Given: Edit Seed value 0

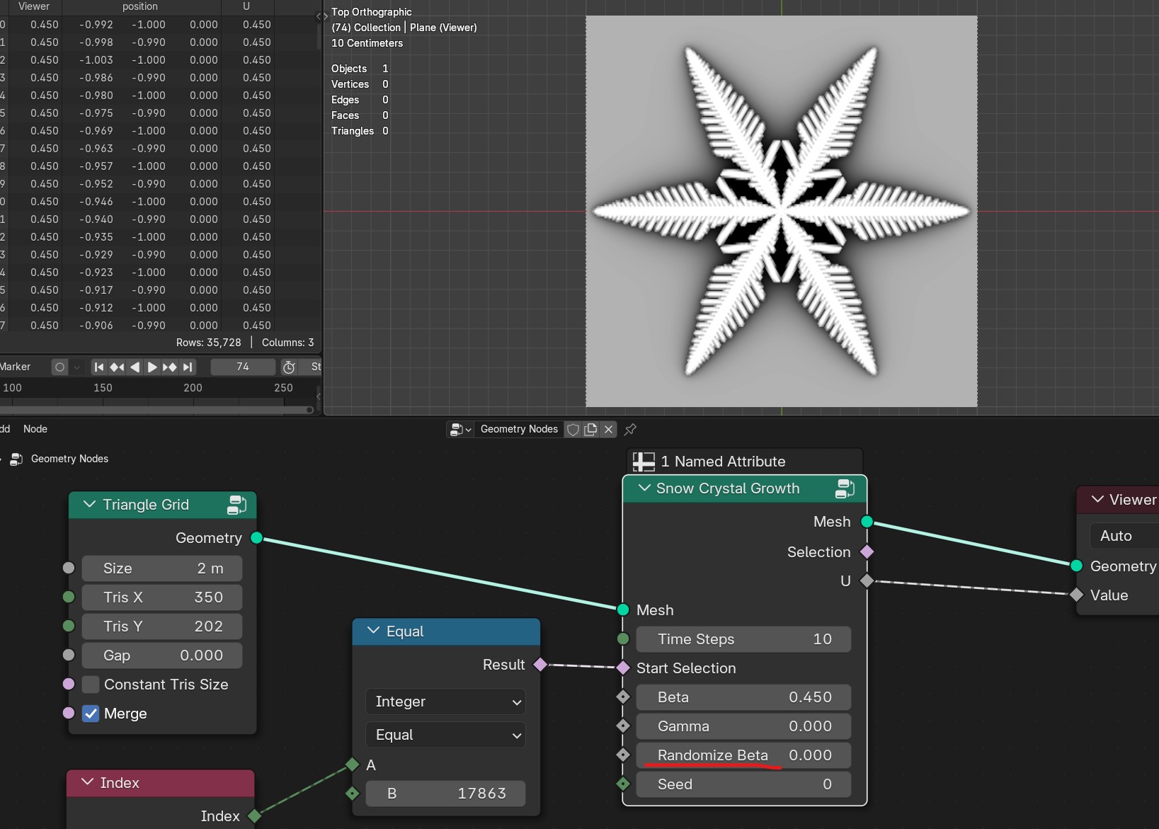Looking at the screenshot, I should (743, 784).
